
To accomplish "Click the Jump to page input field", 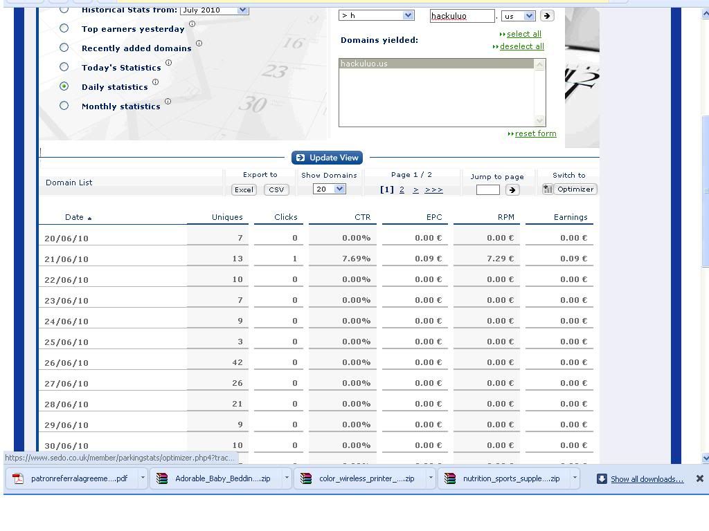I will tap(487, 190).
